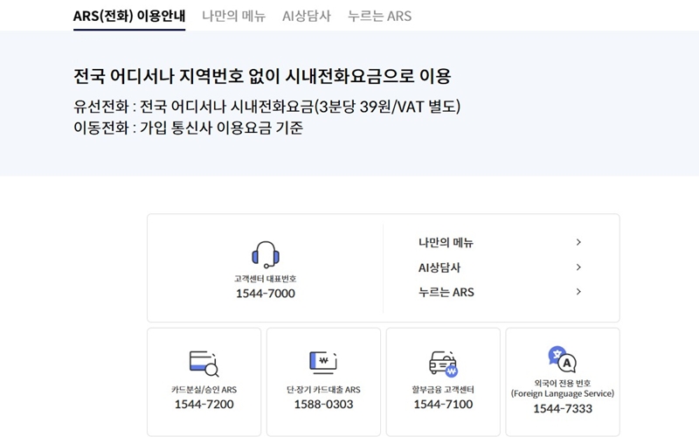Click the 1544-7333 phone number
This screenshot has width=699, height=437.
pyautogui.click(x=563, y=409)
